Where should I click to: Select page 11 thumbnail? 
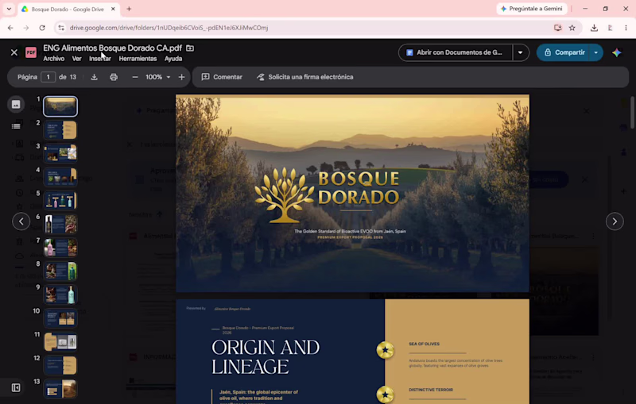[x=60, y=341]
